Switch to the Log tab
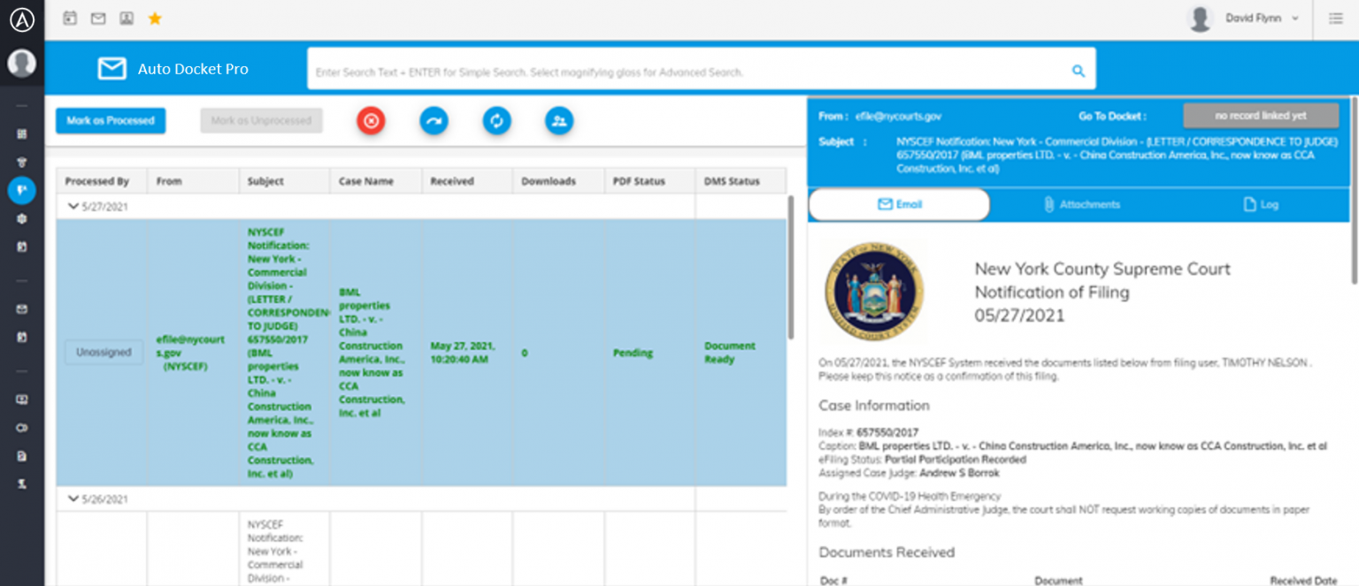The width and height of the screenshot is (1359, 586). tap(1260, 204)
